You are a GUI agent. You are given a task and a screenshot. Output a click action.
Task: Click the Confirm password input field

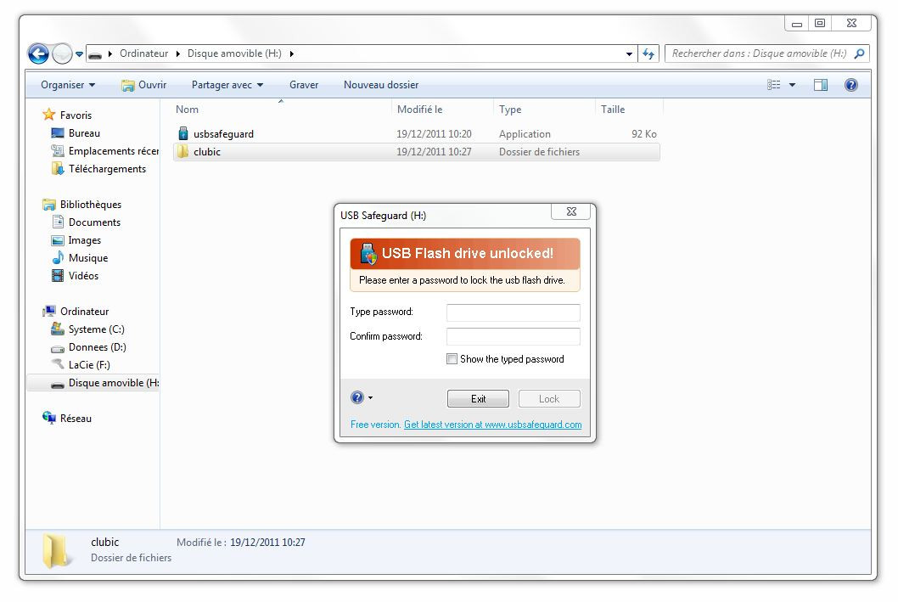coord(513,336)
